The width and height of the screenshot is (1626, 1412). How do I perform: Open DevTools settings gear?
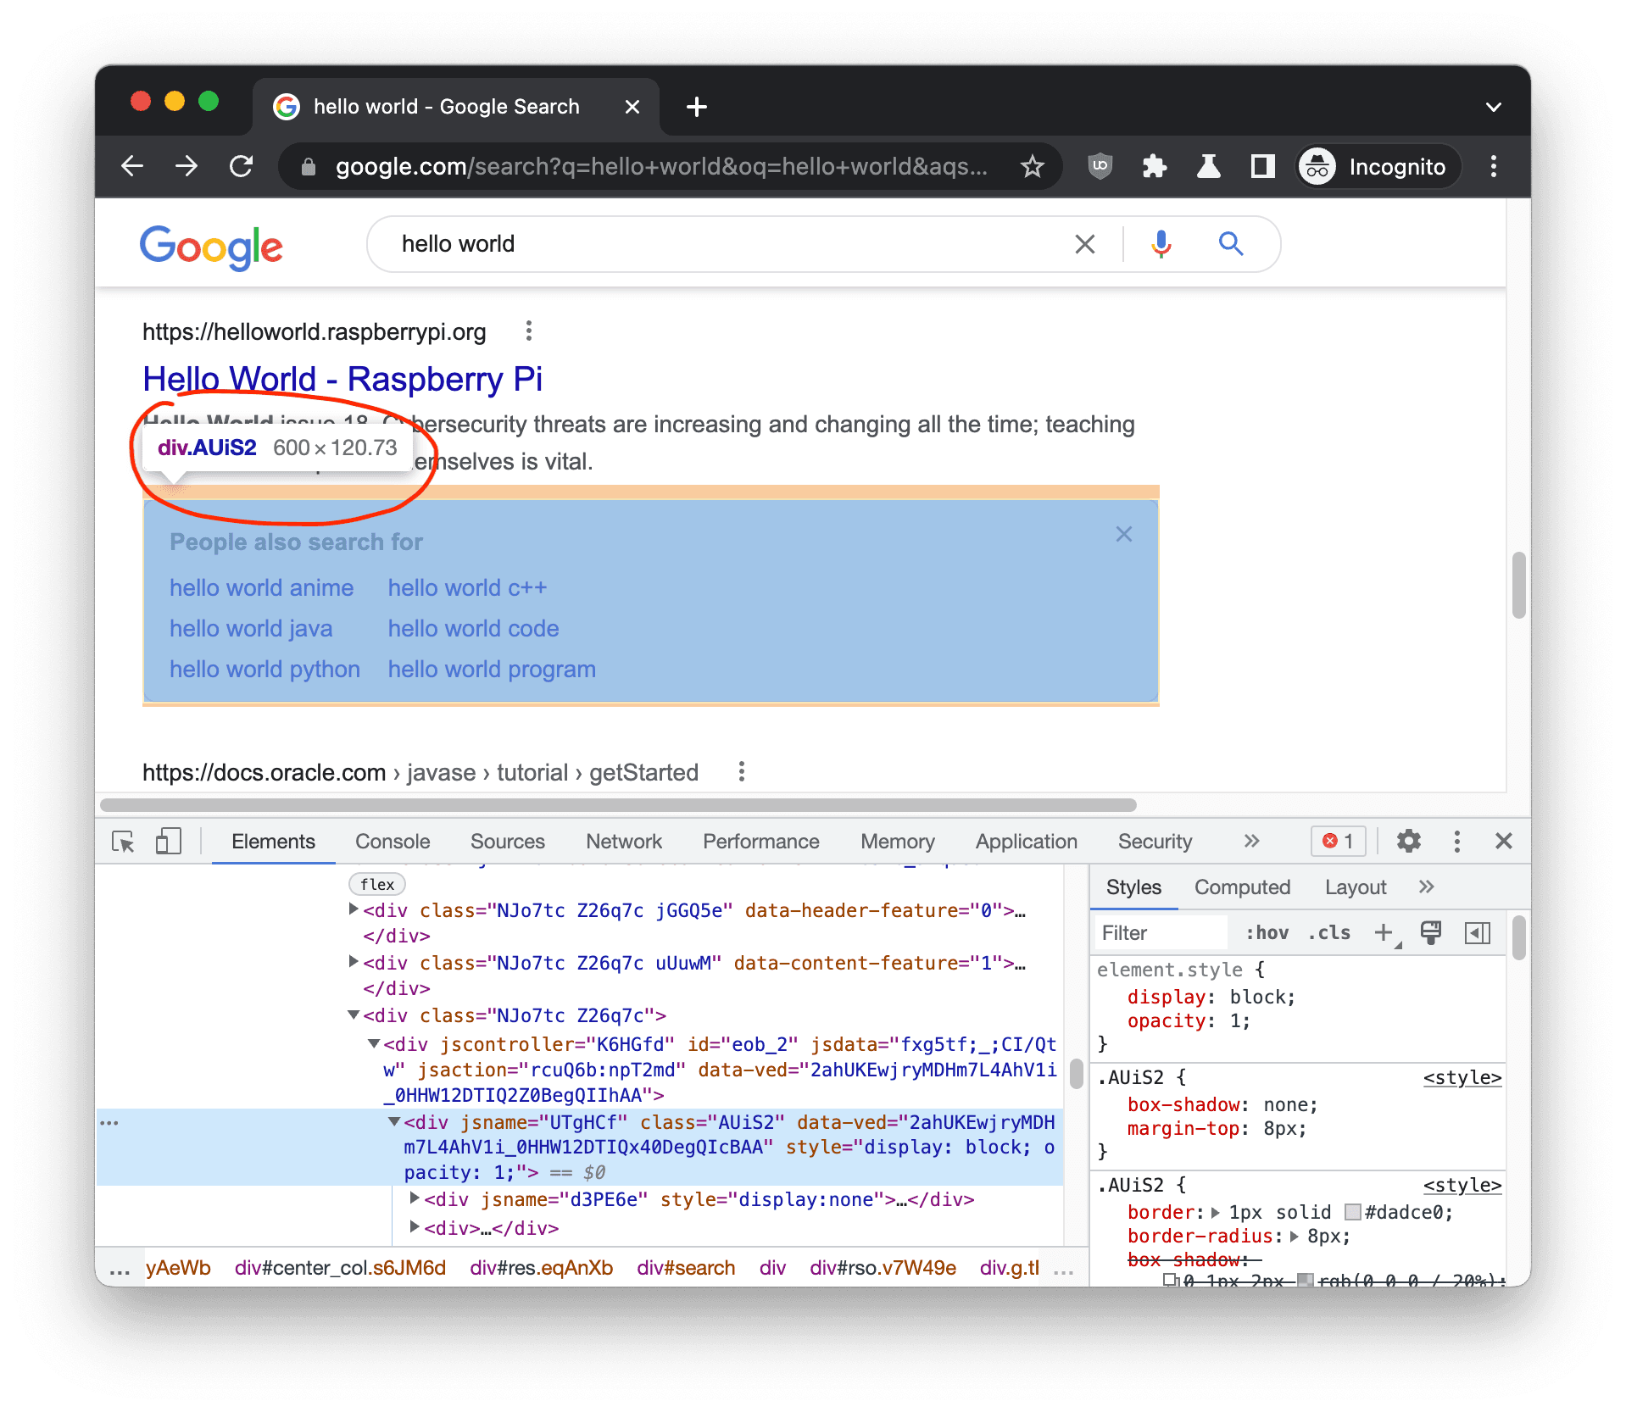click(x=1408, y=842)
